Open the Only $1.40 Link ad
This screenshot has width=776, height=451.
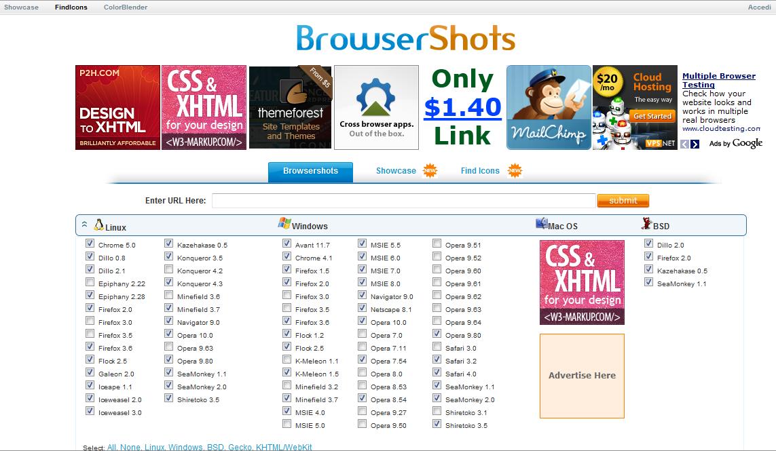click(463, 107)
